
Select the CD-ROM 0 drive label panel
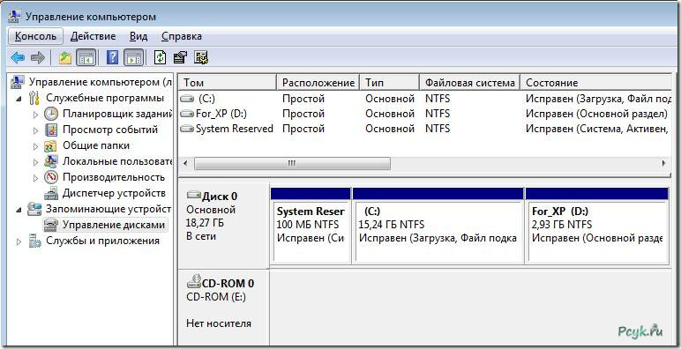[224, 308]
